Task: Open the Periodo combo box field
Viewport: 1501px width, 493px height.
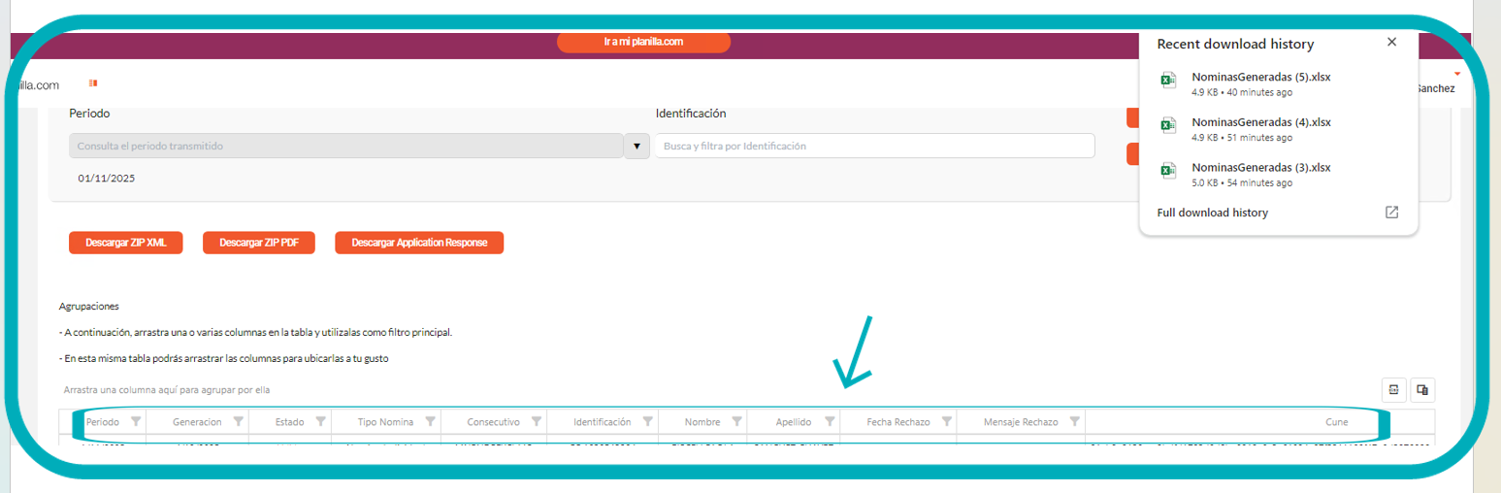Action: (345, 147)
